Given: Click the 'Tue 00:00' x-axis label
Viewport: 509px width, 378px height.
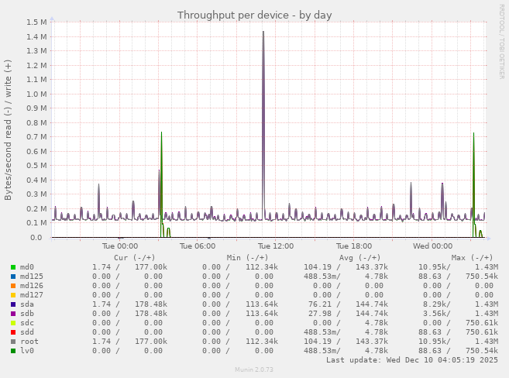Looking at the screenshot, I should click(120, 246).
